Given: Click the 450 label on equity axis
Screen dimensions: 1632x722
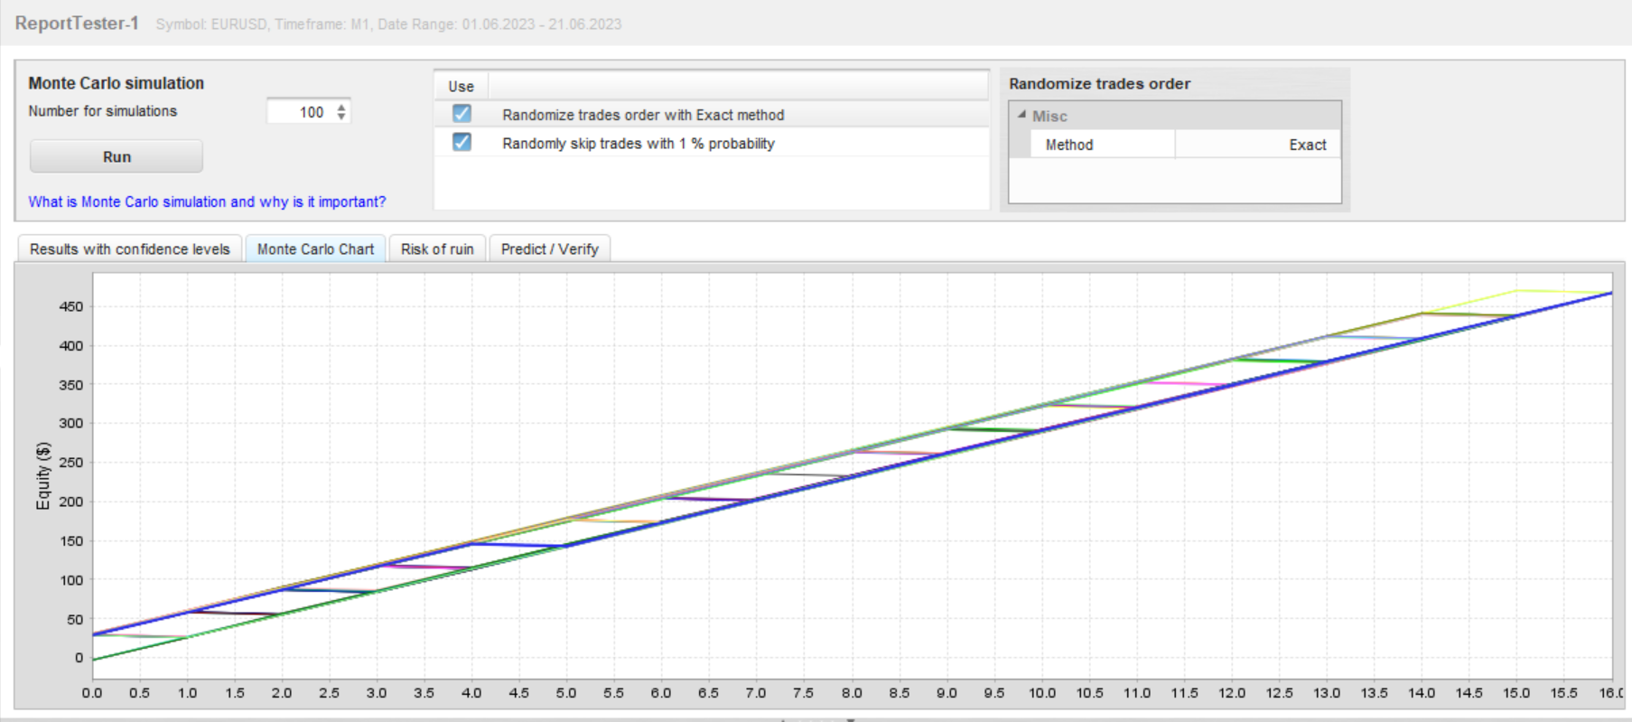Looking at the screenshot, I should 71,306.
